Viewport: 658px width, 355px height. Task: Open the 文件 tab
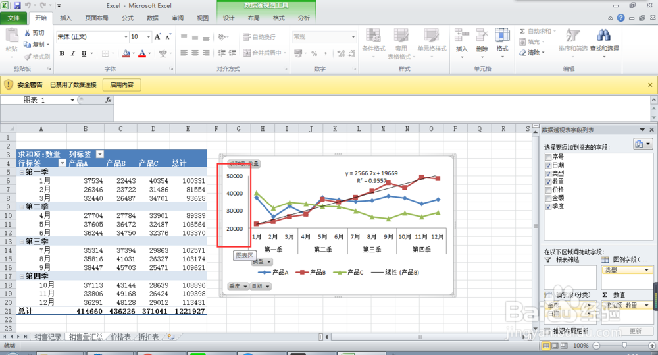[x=13, y=18]
